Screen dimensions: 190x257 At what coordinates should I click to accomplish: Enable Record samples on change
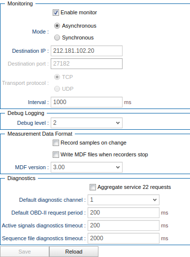tap(56, 143)
